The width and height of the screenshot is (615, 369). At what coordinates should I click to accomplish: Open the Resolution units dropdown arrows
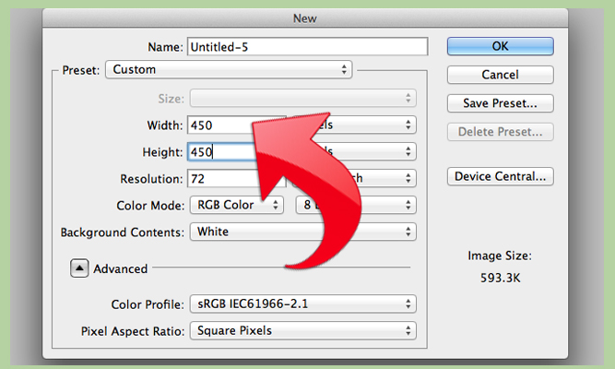408,178
